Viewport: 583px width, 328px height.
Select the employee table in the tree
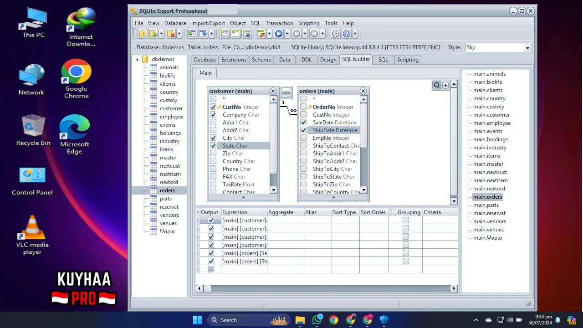pyautogui.click(x=172, y=117)
